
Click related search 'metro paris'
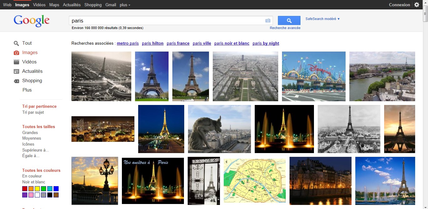tap(128, 43)
